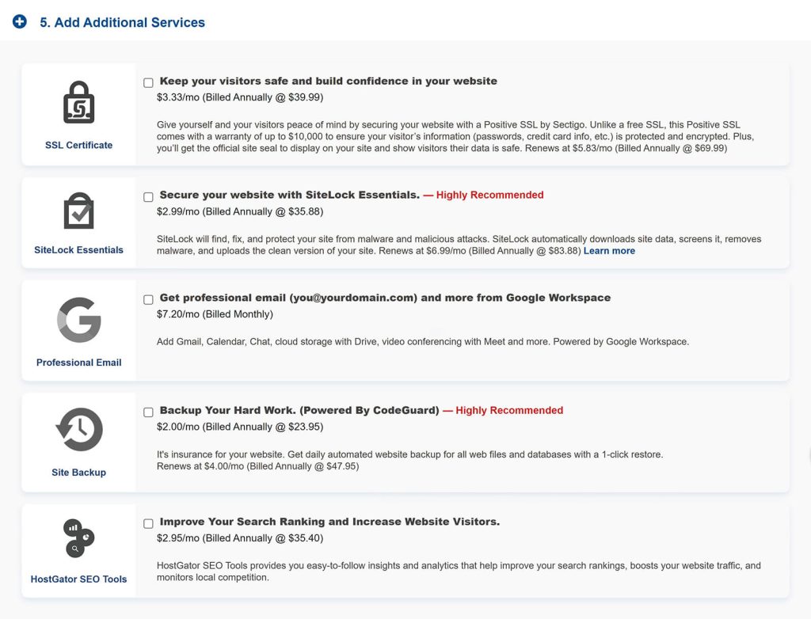Select the CodeGuard backup checkbox
The height and width of the screenshot is (619, 811).
[x=148, y=412]
